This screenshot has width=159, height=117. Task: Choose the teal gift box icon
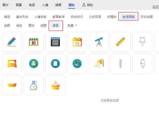click(34, 64)
